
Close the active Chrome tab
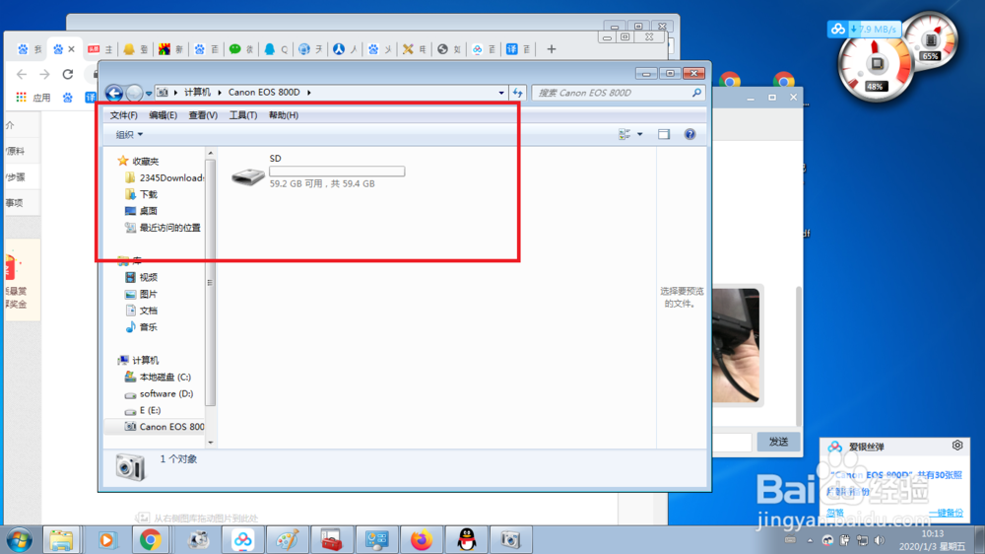click(72, 49)
